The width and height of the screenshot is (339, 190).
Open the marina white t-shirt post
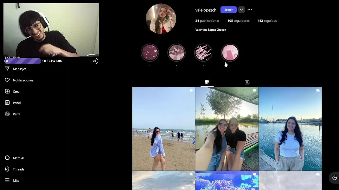click(290, 129)
